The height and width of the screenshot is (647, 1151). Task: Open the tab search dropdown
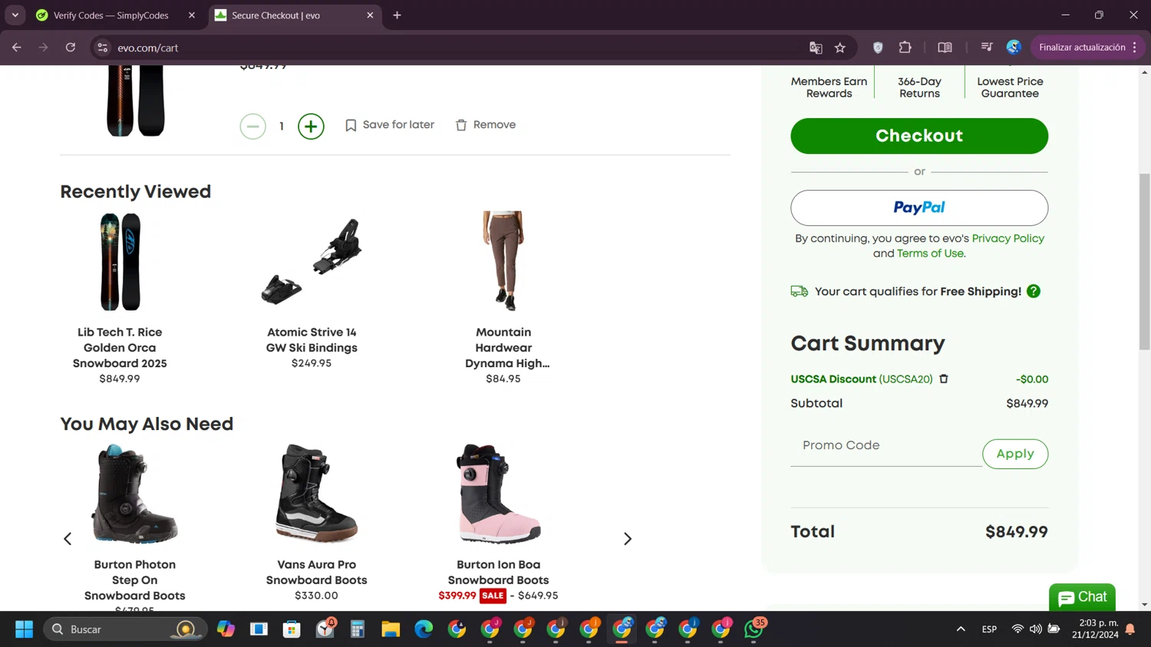point(15,15)
